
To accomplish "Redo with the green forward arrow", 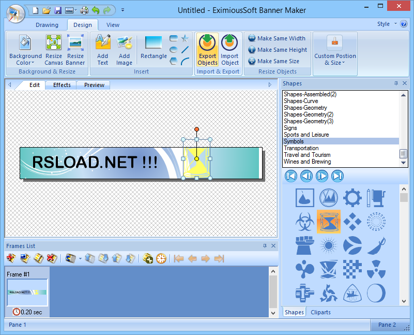I will point(107,10).
